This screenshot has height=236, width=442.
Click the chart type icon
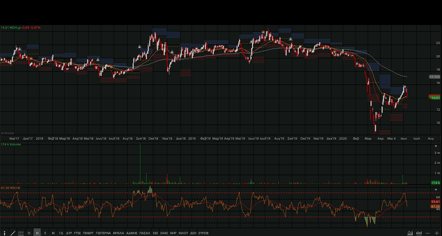(x=410, y=233)
